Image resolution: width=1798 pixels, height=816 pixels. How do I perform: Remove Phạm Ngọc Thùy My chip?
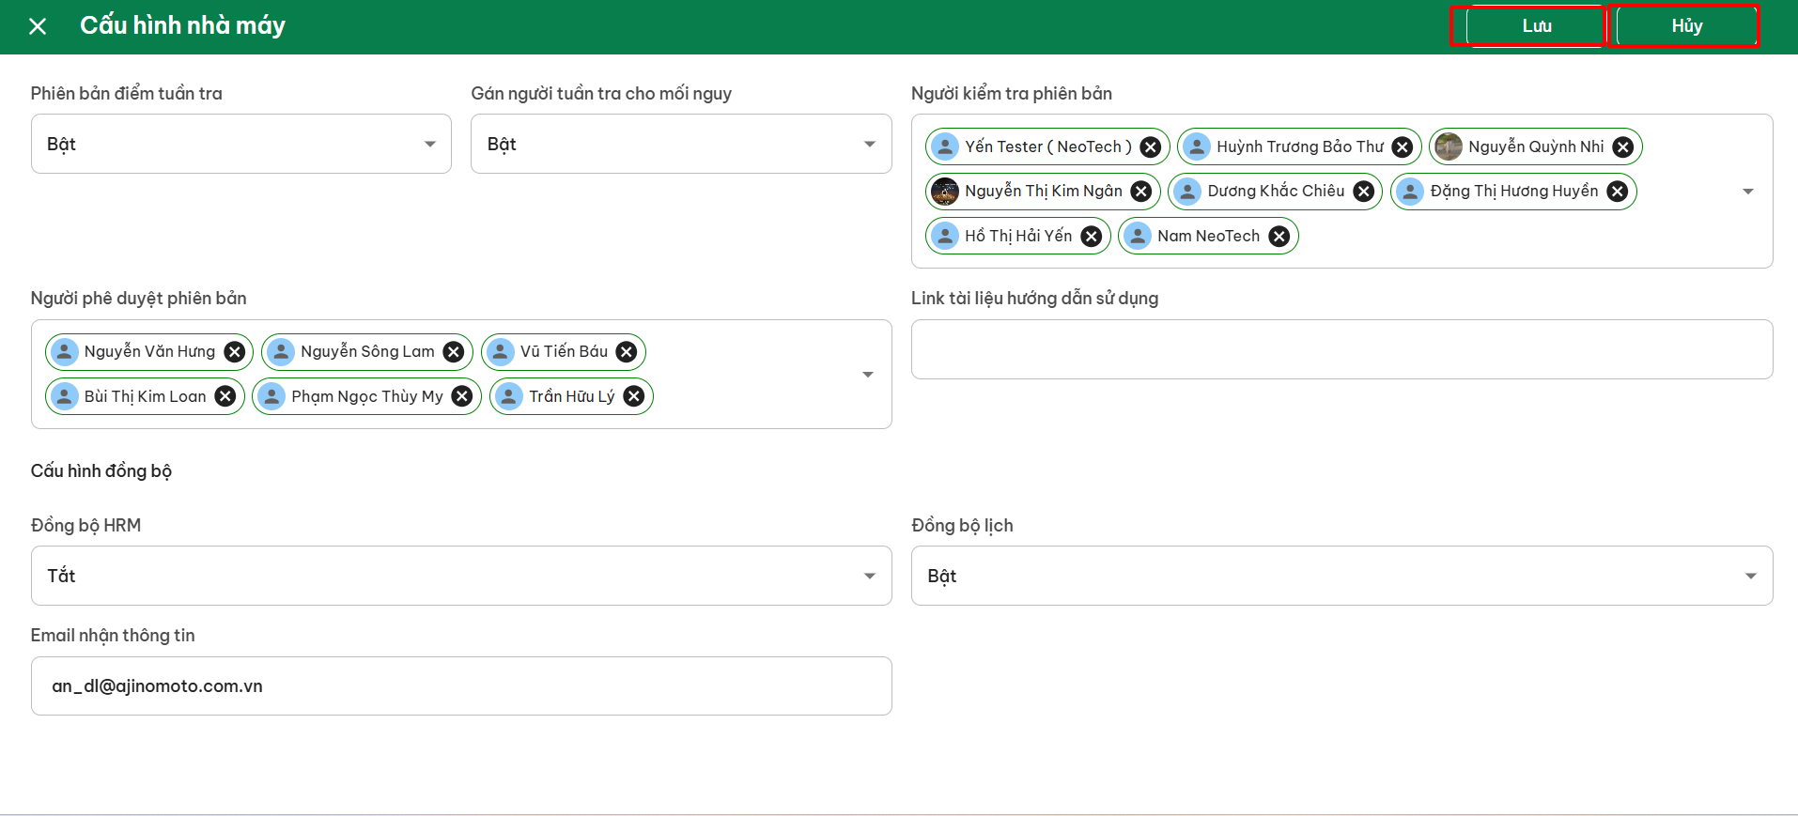tap(461, 396)
